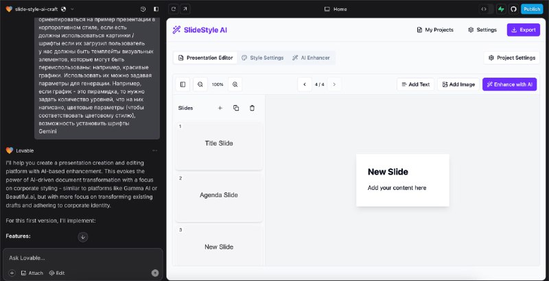Screen dimensions: 549x281
Task: Select slide 3 New Slide thumbnail
Action: pos(219,245)
